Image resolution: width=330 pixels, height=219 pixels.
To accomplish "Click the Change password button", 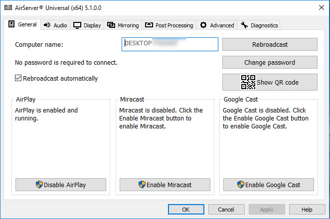I will point(270,62).
